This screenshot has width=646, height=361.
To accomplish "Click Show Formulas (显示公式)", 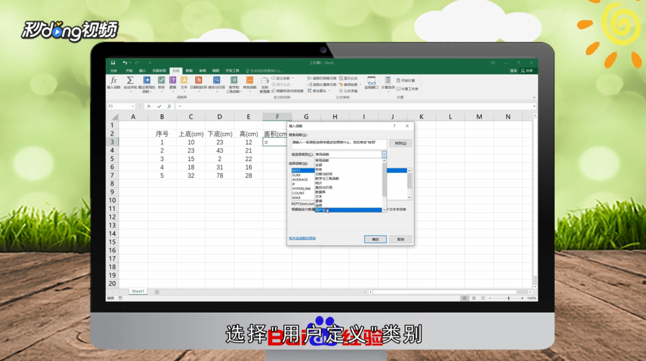I will [x=348, y=78].
